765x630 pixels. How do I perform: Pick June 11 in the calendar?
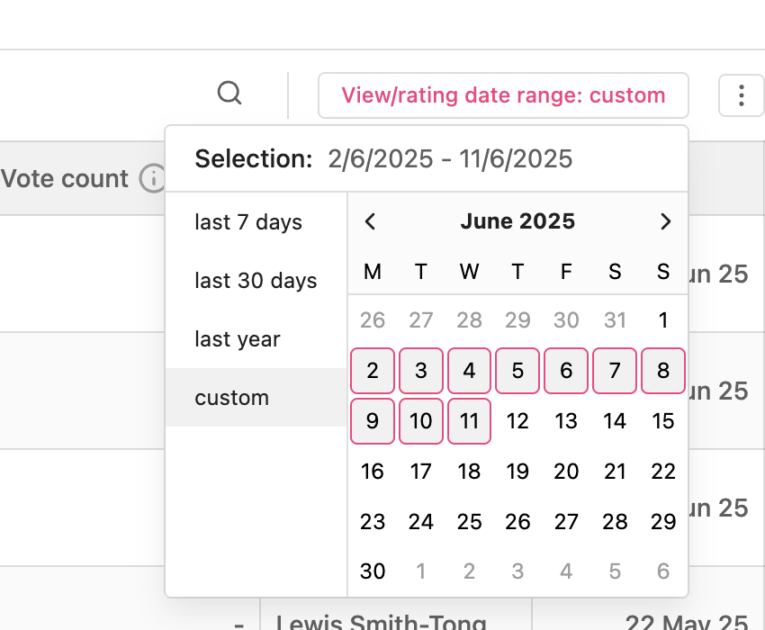click(x=469, y=421)
